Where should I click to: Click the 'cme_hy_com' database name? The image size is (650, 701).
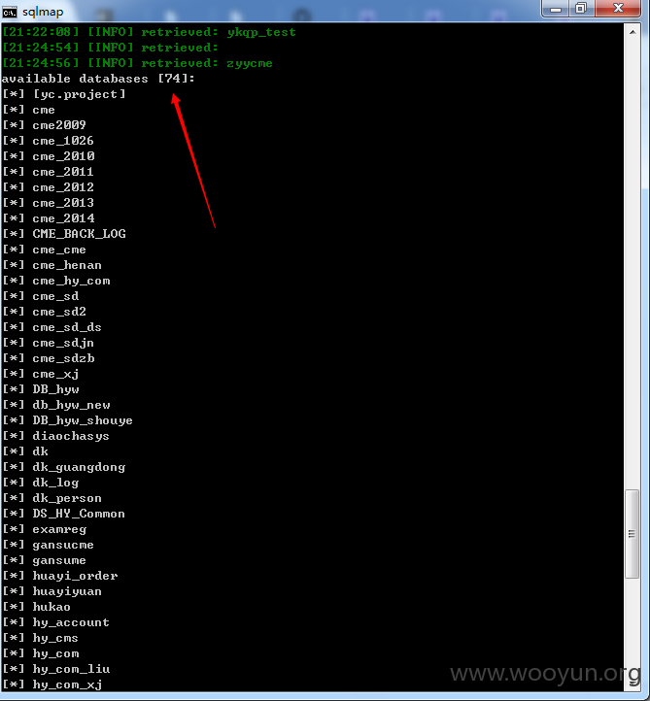pos(71,281)
